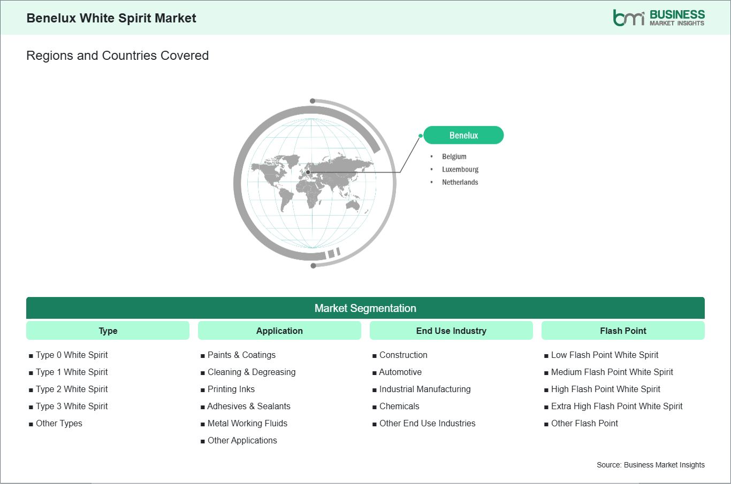The image size is (731, 484).
Task: Click Industrial Manufacturing entry
Action: pos(425,389)
